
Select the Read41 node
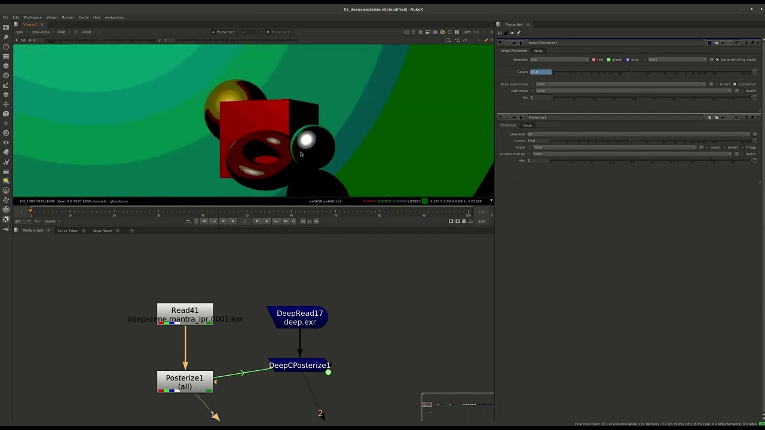tap(185, 314)
